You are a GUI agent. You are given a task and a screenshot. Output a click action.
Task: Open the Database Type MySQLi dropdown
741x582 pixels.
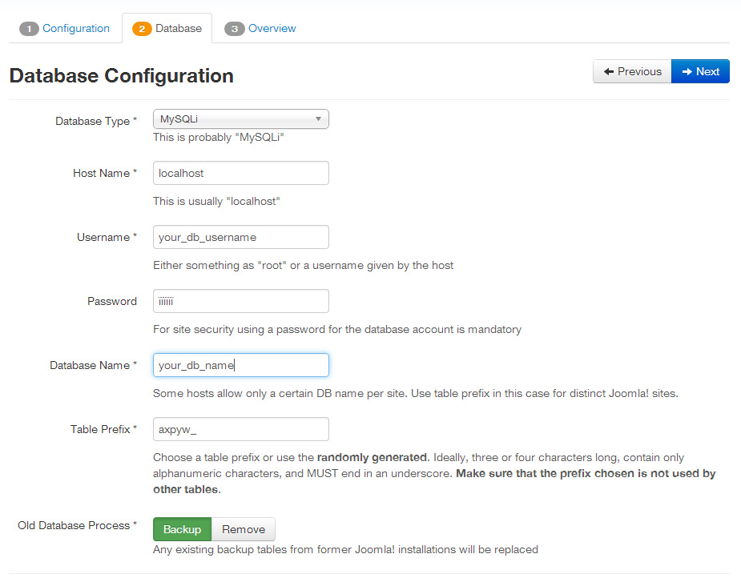tap(241, 119)
